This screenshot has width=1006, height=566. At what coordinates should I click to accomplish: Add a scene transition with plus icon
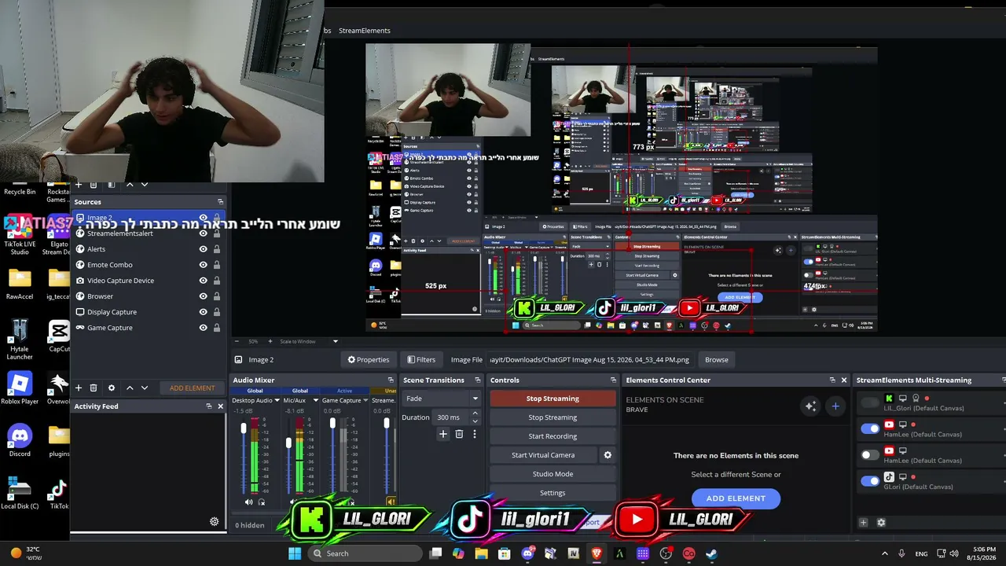tap(443, 434)
